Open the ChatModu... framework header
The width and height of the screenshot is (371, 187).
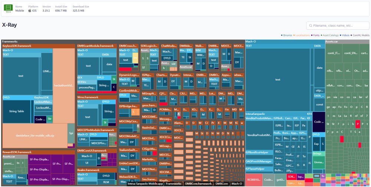pos(169,46)
